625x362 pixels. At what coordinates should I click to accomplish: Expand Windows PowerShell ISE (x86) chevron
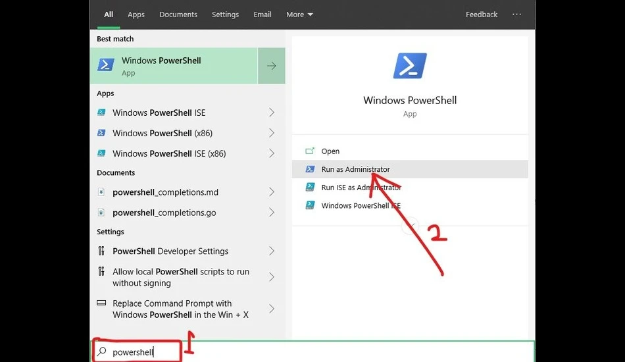click(x=272, y=153)
